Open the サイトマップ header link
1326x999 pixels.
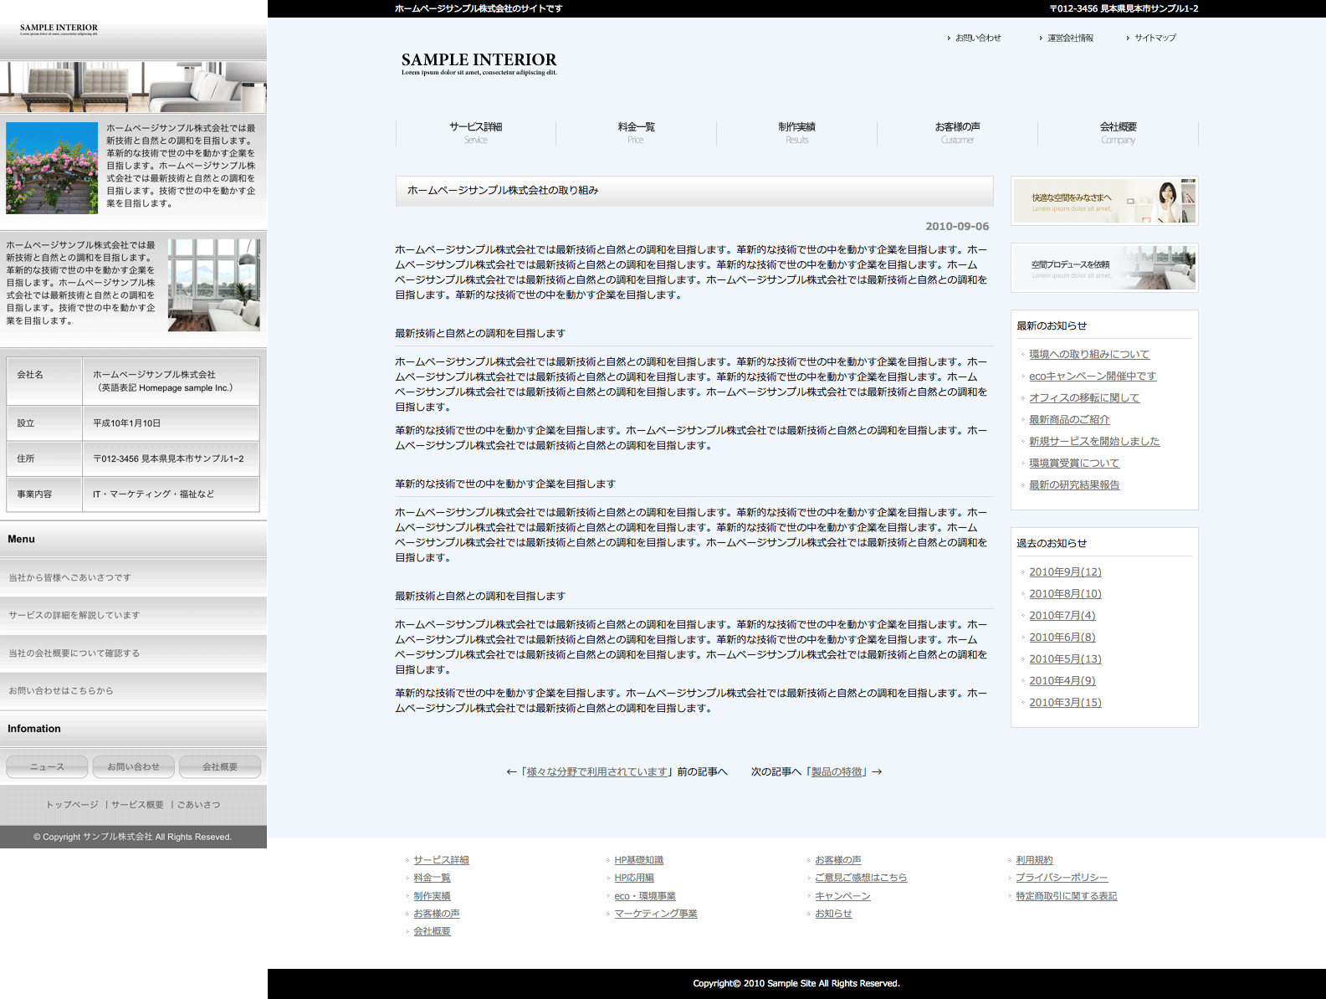coord(1154,38)
